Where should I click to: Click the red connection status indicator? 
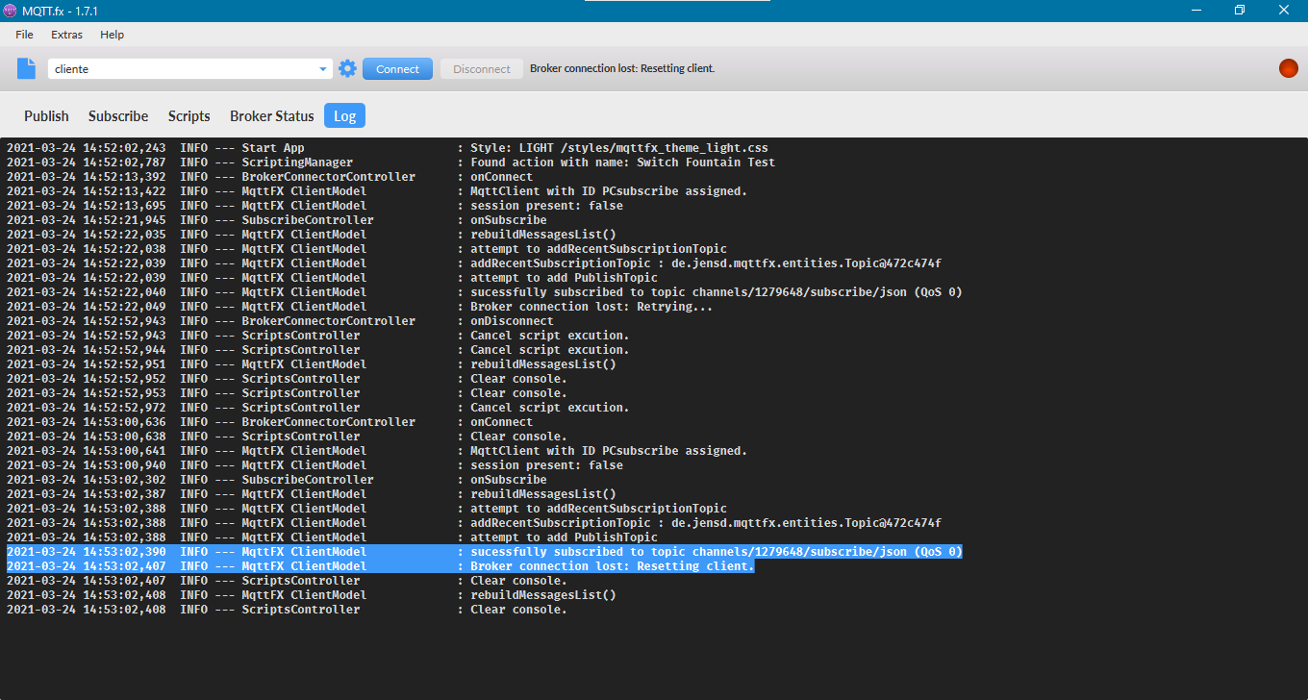pyautogui.click(x=1288, y=68)
